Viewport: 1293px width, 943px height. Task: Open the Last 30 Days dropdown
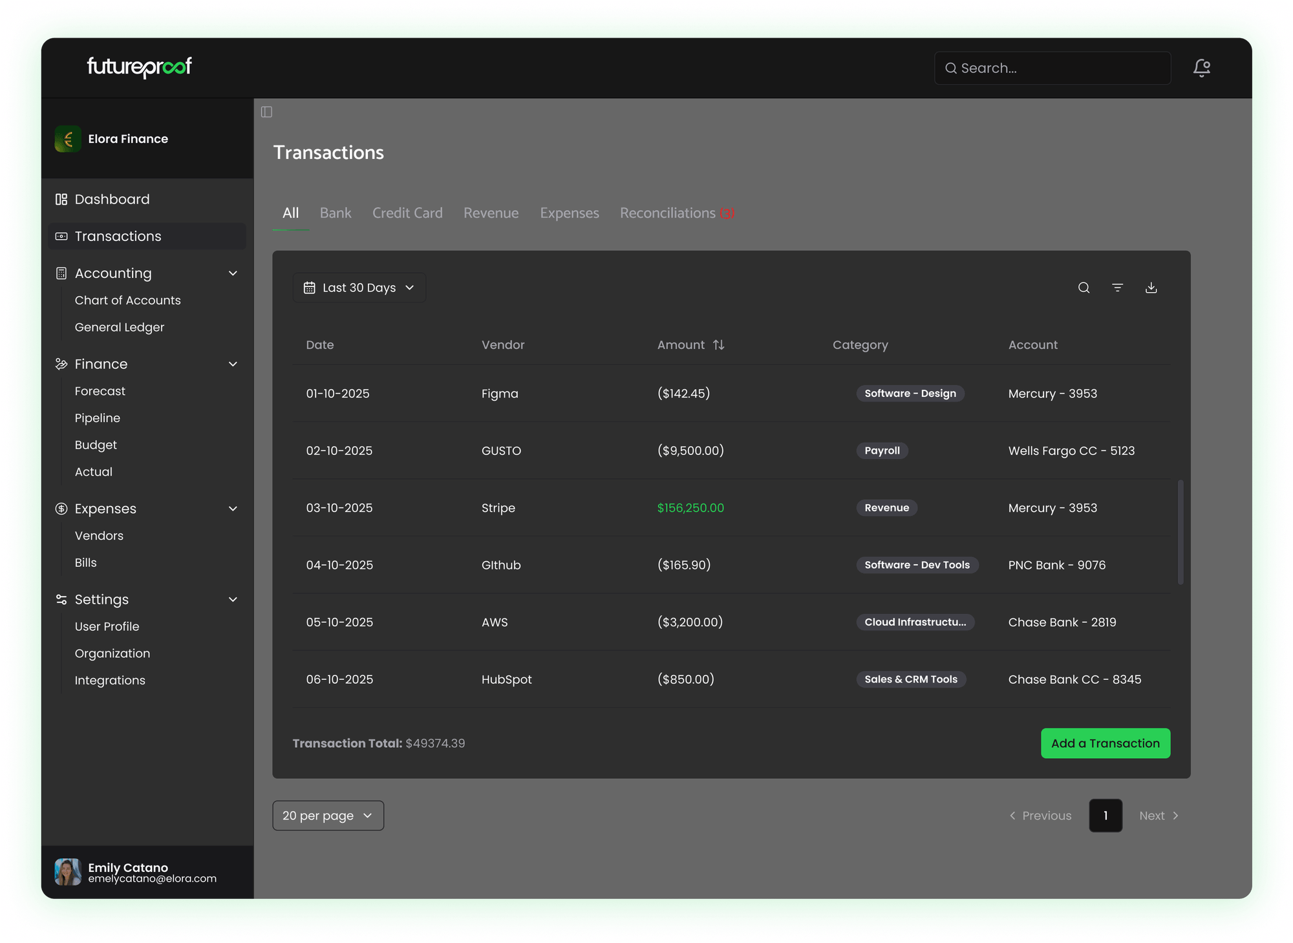tap(359, 288)
